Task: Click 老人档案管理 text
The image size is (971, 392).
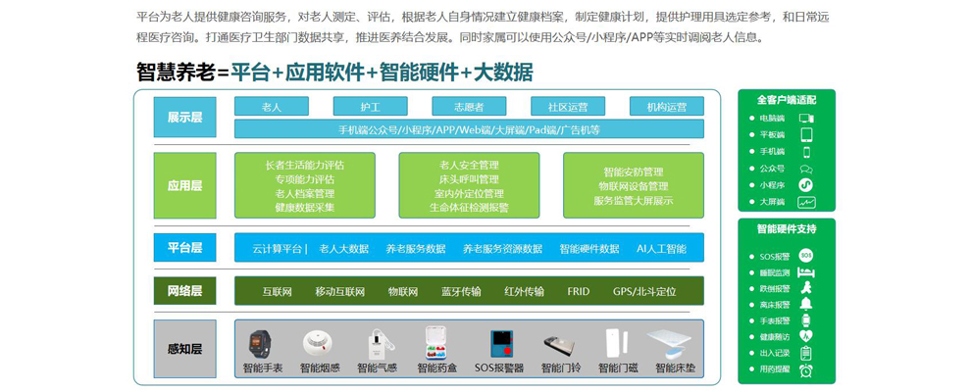Action: [305, 193]
